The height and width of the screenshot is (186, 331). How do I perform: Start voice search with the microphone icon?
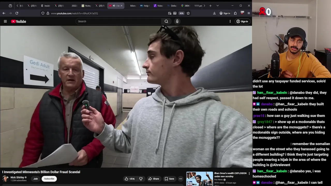click(177, 21)
